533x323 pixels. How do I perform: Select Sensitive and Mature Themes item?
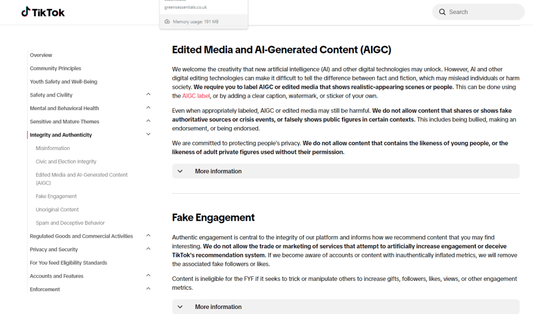pyautogui.click(x=65, y=121)
